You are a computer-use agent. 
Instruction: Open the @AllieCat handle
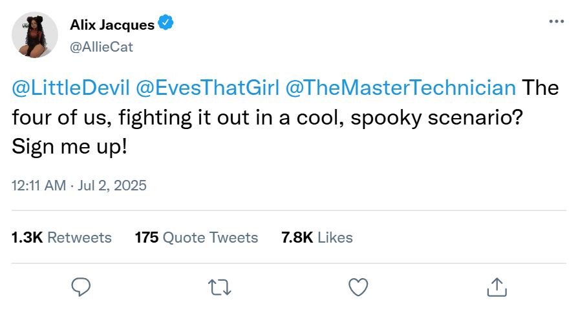click(101, 46)
